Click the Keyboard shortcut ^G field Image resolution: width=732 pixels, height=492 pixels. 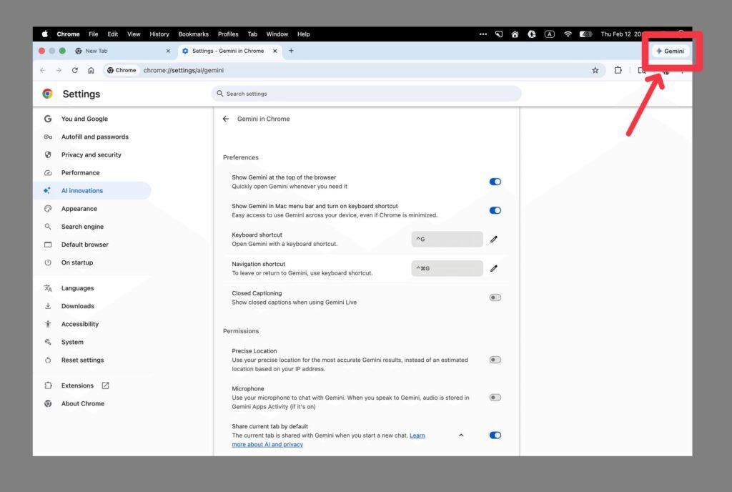[447, 239]
